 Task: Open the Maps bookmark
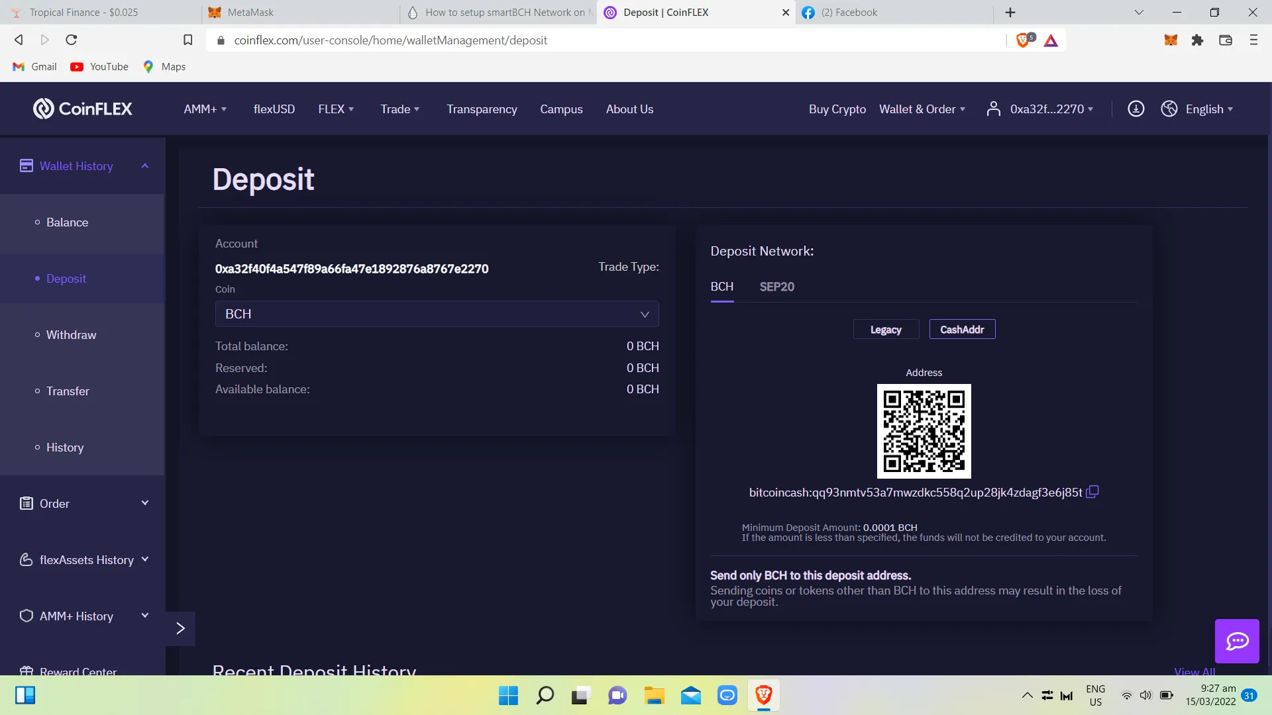(x=164, y=67)
